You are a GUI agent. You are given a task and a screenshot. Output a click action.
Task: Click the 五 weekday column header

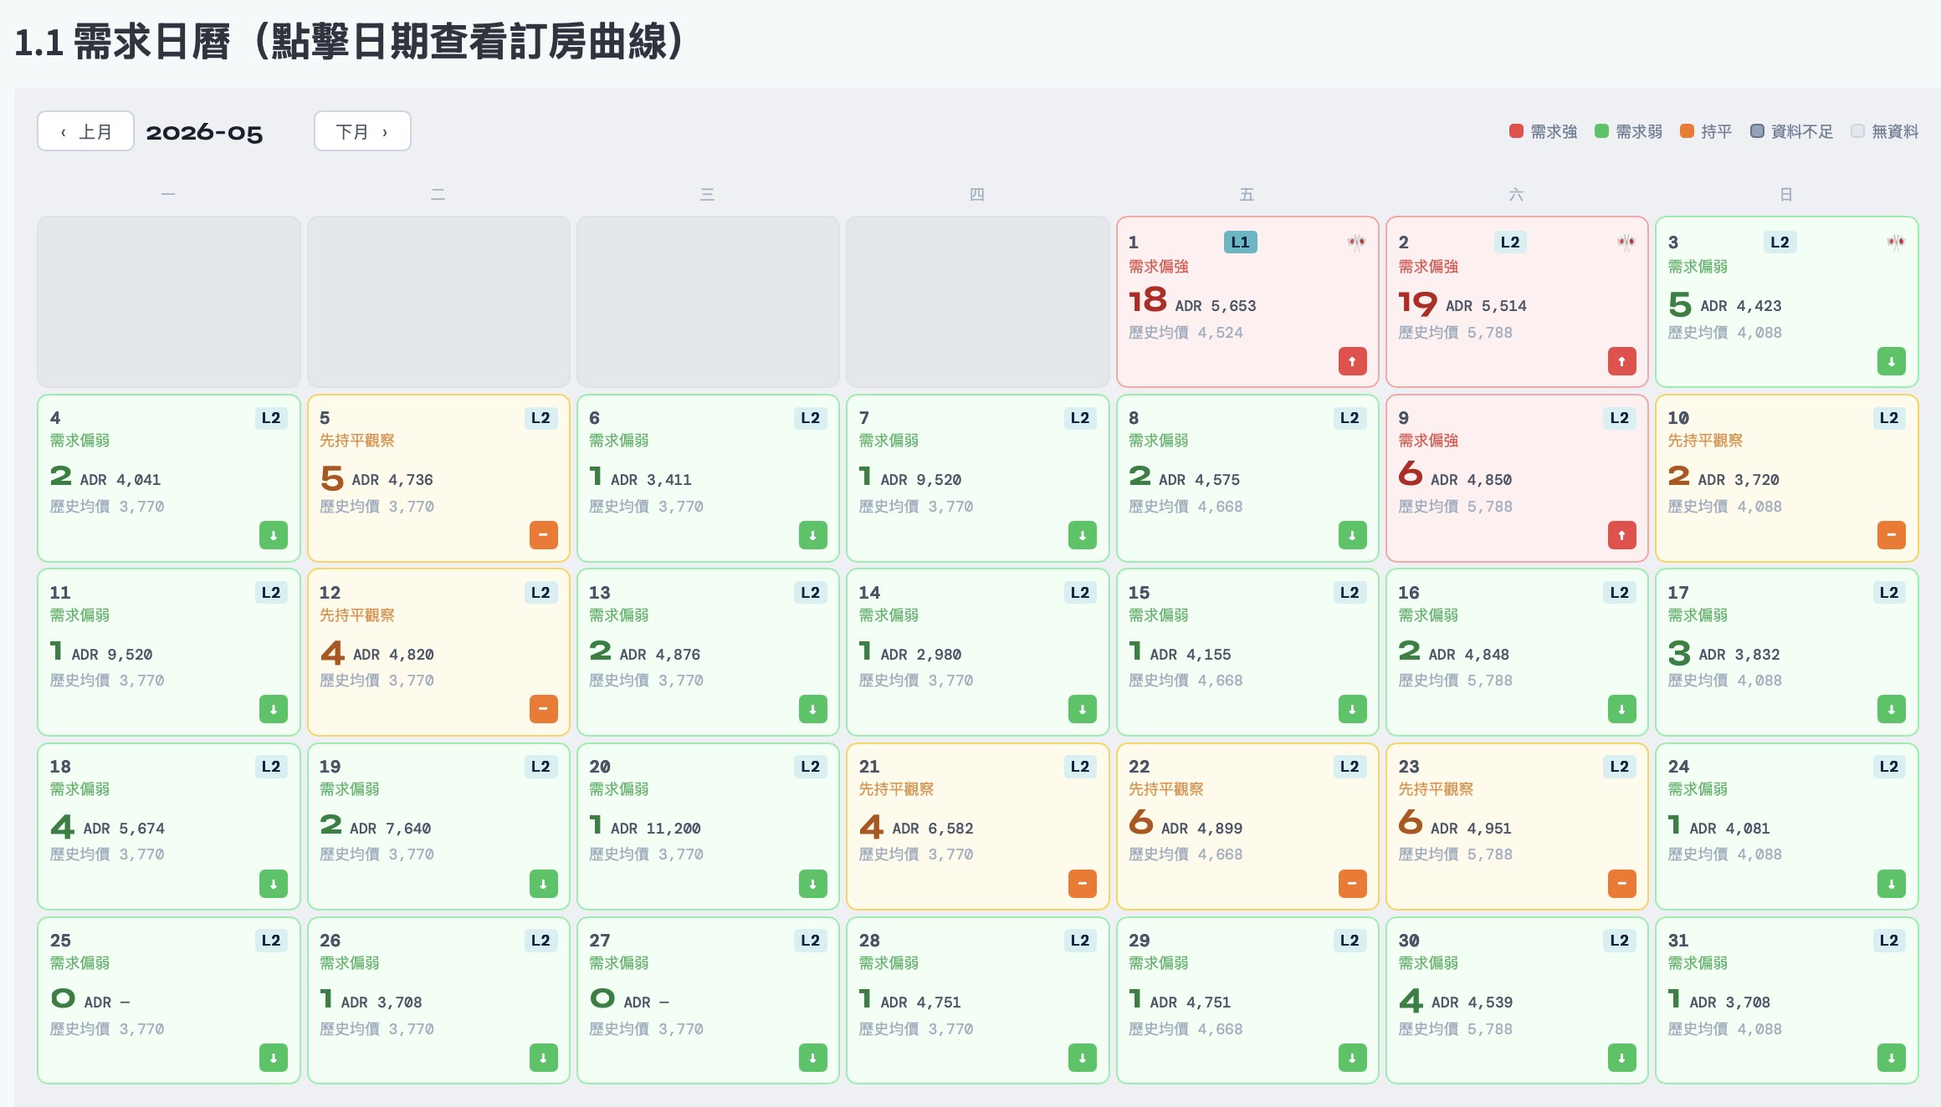click(1247, 195)
